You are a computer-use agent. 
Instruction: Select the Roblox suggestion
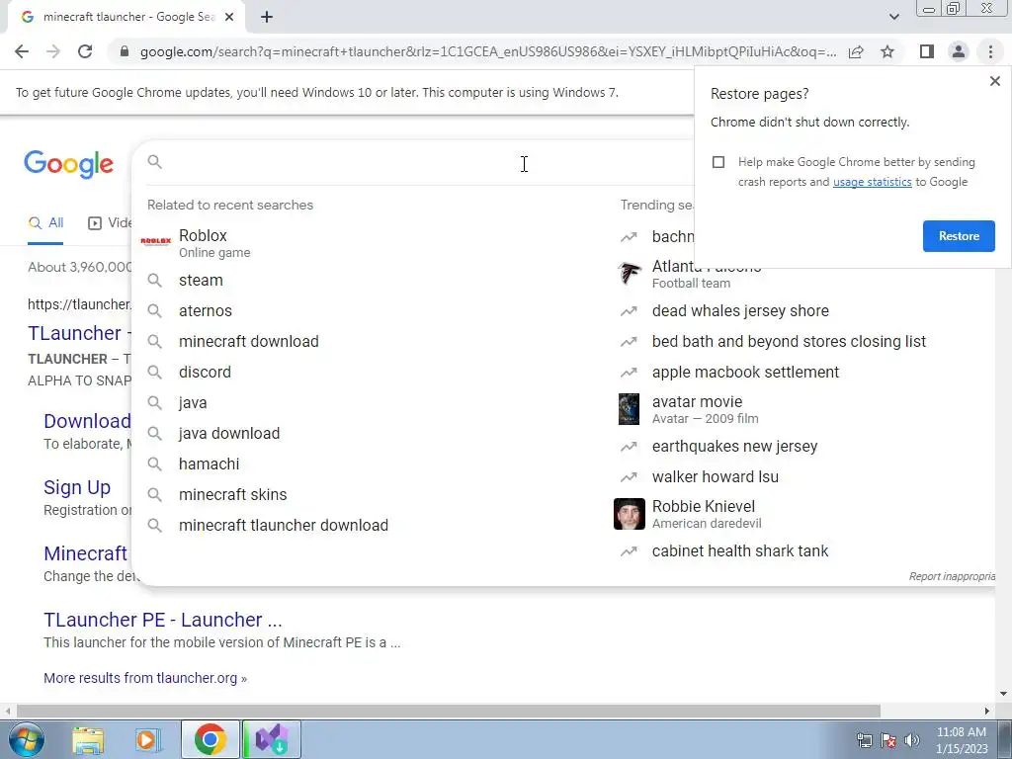tap(375, 243)
